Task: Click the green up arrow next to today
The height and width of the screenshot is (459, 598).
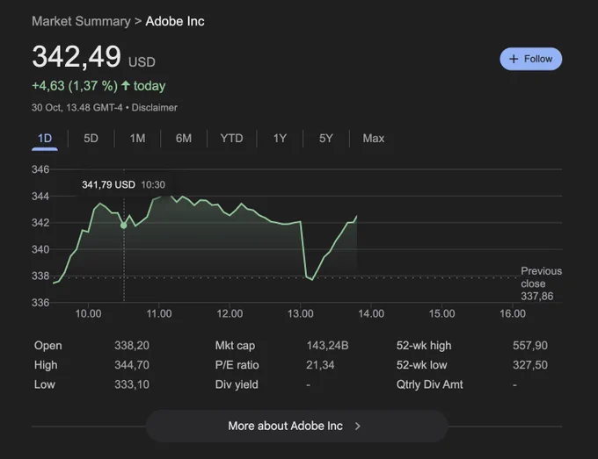Action: 126,85
